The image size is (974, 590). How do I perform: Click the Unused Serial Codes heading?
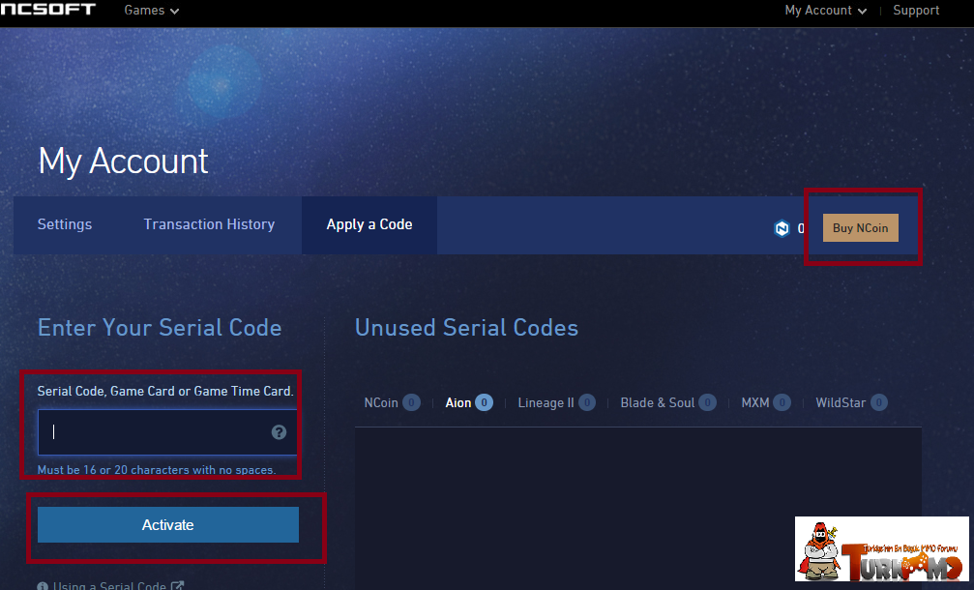466,327
